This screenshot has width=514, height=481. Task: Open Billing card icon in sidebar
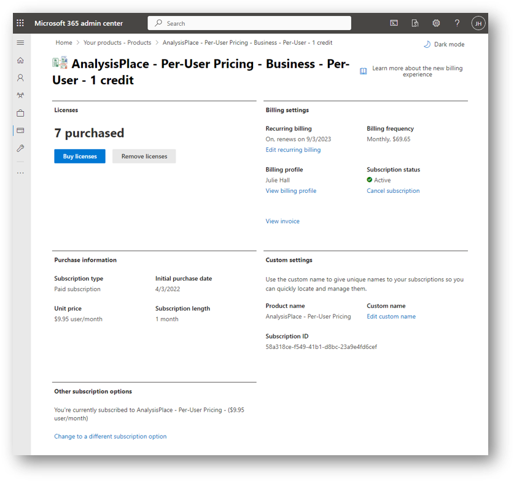click(x=20, y=131)
